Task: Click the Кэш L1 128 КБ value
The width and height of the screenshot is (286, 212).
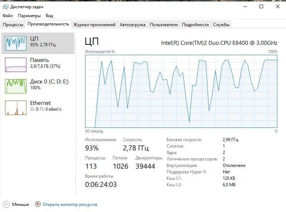Action: pos(229,178)
